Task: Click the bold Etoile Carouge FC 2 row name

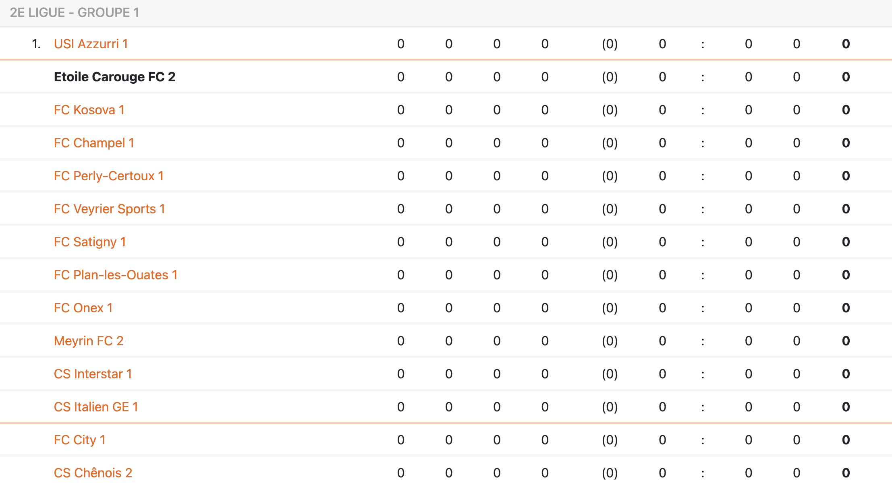Action: 114,77
